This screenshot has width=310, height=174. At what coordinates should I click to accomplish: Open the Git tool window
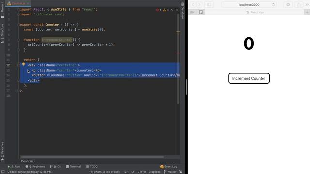click(56, 166)
